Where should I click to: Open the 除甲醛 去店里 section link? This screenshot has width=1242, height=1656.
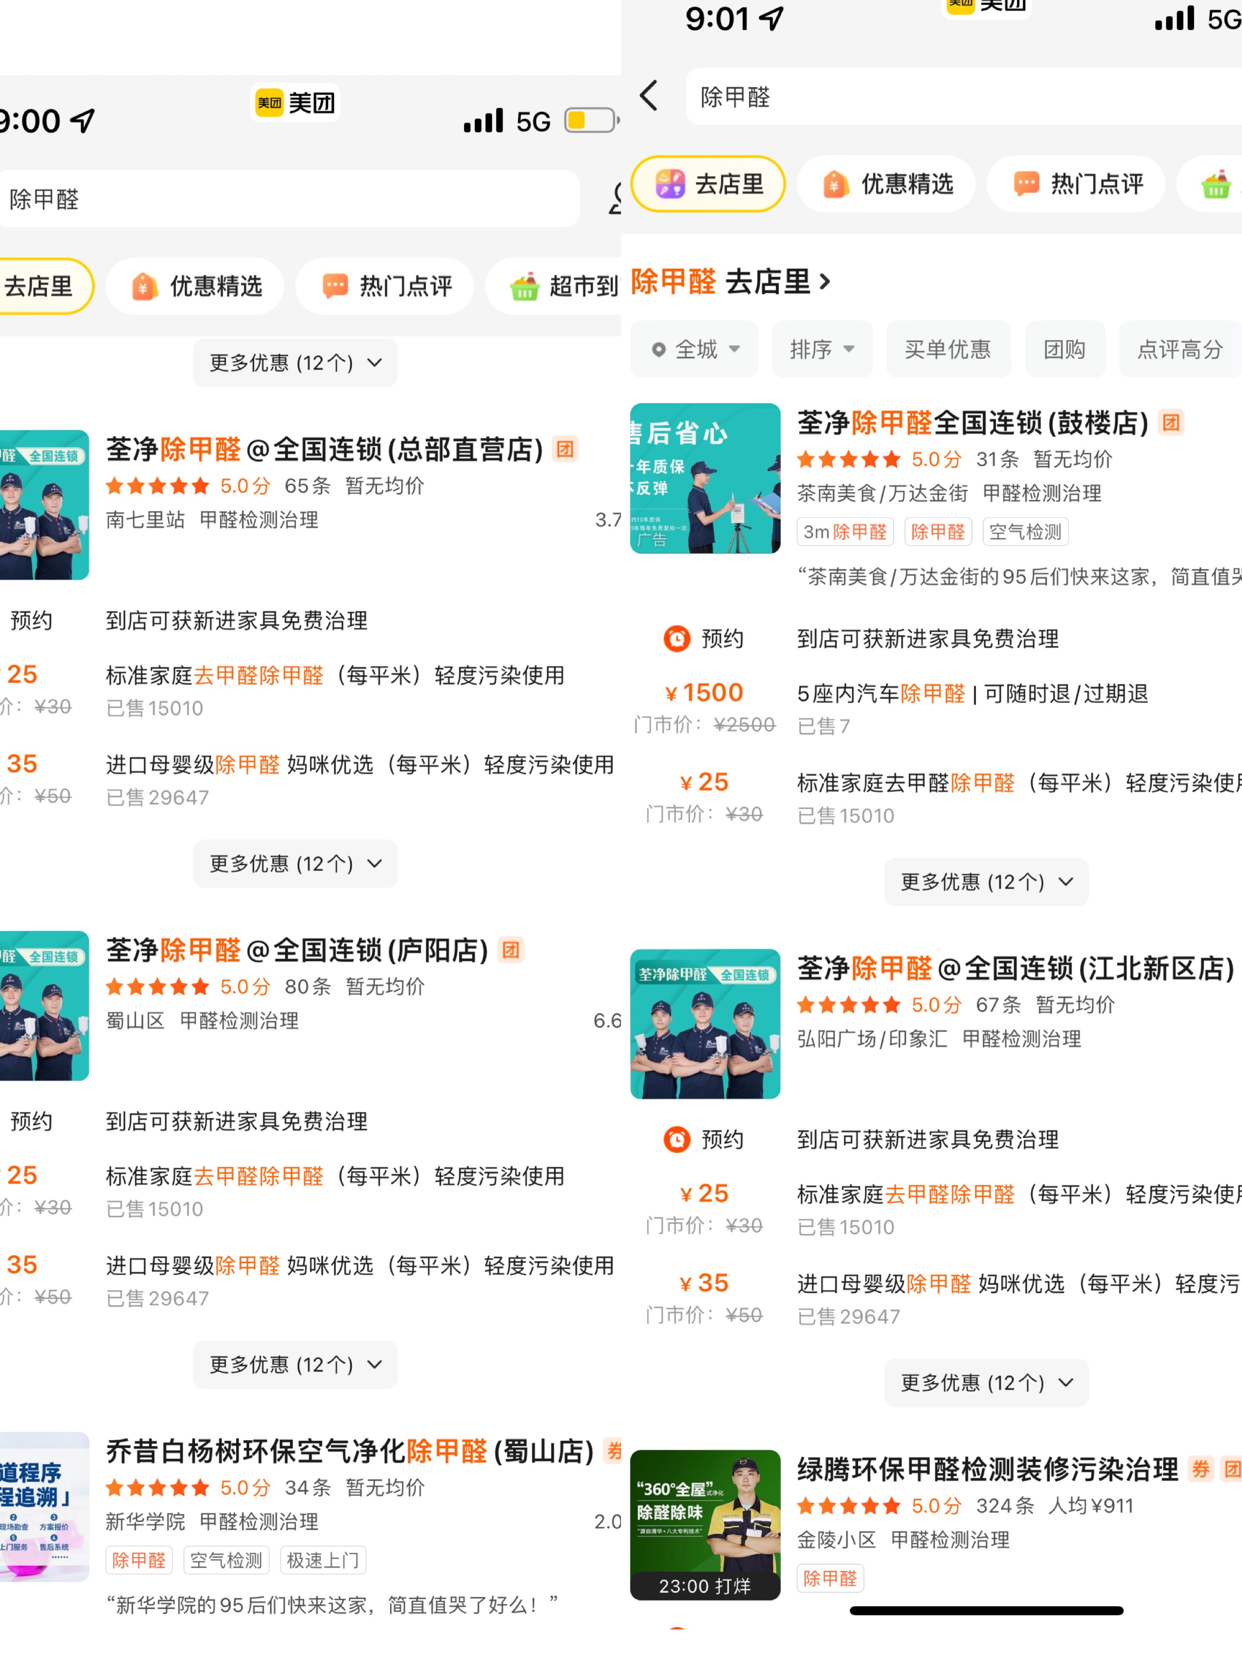[x=731, y=282]
